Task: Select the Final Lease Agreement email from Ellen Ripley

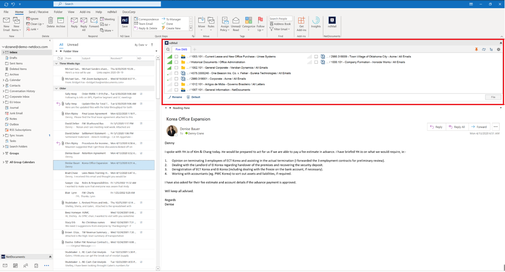Action: pos(104,116)
